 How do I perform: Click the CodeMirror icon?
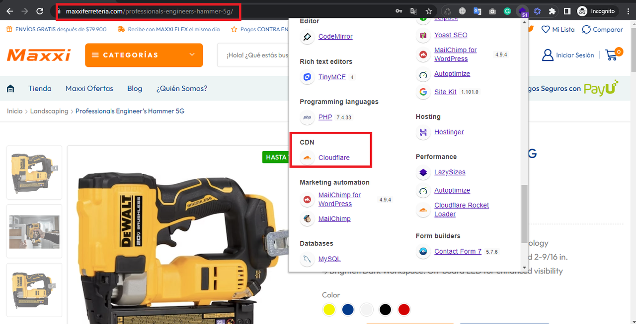tap(307, 37)
